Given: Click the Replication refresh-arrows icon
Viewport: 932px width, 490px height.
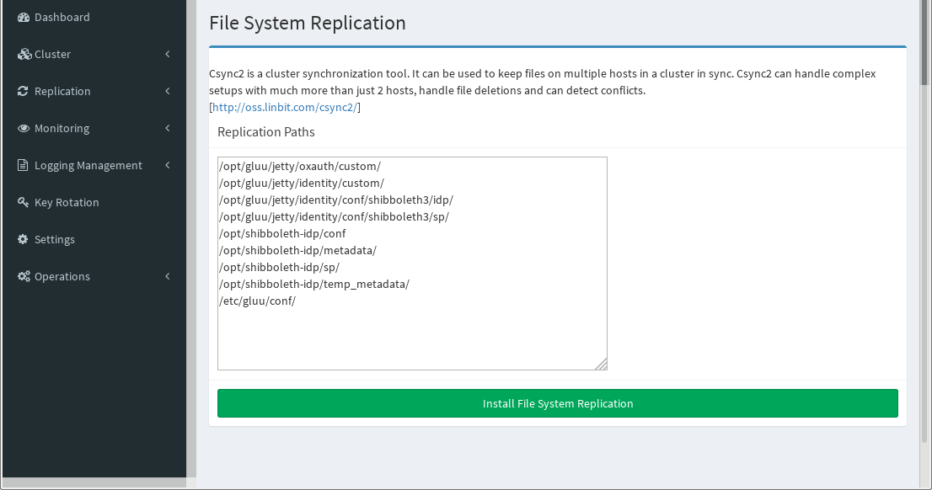Looking at the screenshot, I should 24,91.
